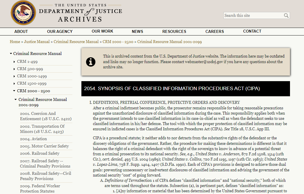
Task: Expand the CRM 500-999 arrow
Action: pyautogui.click(x=14, y=69)
